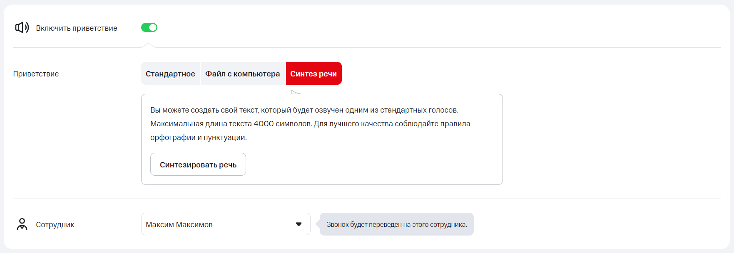734x253 pixels.
Task: Click the Для лучшего качества соблюдайте правила text
Action: coord(392,124)
